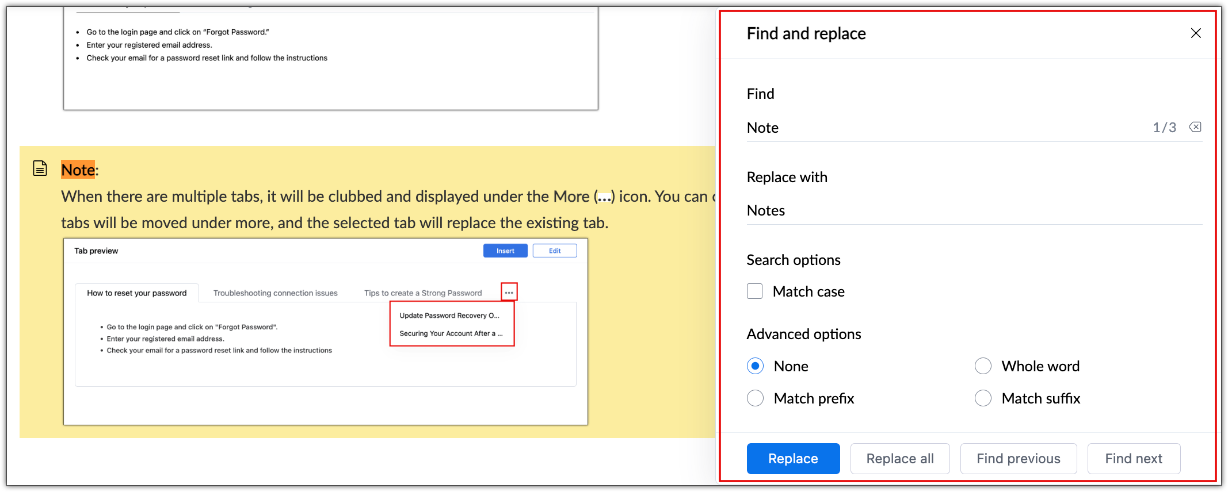Select the Whole word radio button

[x=983, y=366]
